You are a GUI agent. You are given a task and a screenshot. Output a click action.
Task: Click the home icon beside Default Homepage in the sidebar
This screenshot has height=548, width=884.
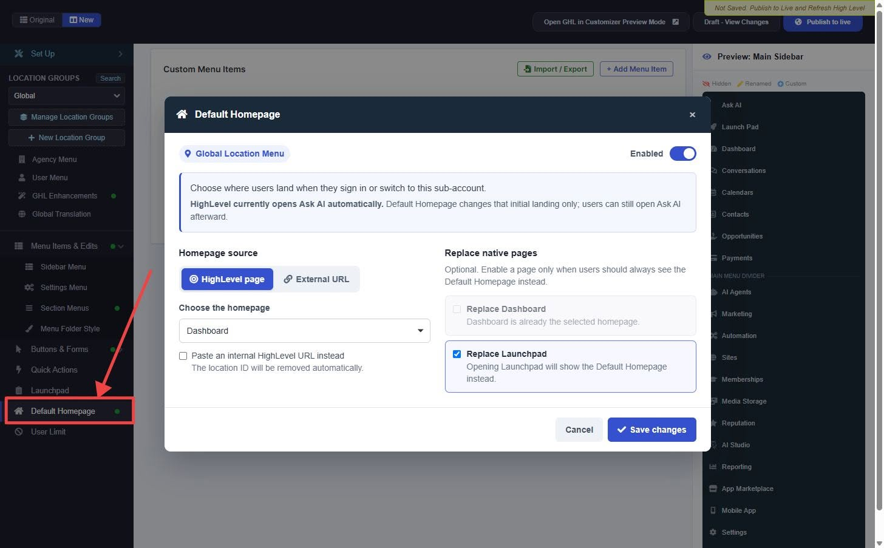click(19, 411)
